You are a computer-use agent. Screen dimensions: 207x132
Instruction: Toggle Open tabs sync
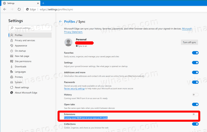click(195, 104)
